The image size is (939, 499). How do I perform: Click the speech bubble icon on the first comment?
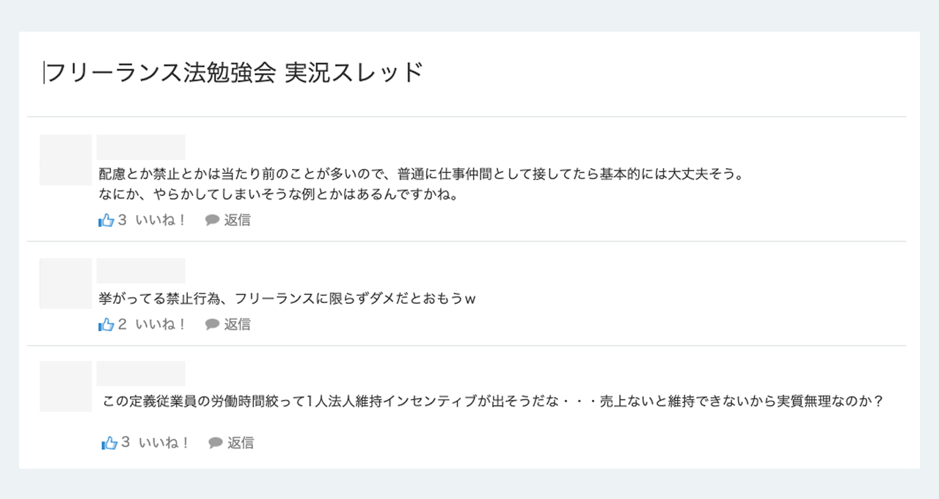tap(212, 219)
